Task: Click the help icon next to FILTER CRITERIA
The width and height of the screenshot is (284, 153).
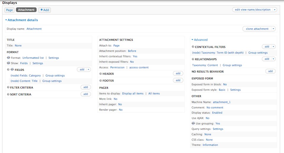Action: click(8, 88)
